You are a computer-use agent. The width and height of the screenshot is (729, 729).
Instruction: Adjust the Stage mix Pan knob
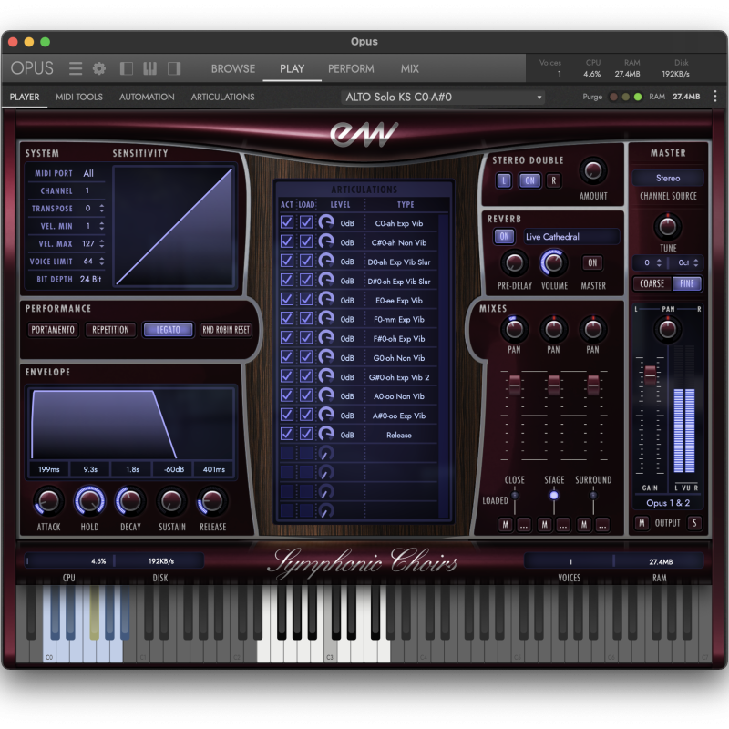553,329
